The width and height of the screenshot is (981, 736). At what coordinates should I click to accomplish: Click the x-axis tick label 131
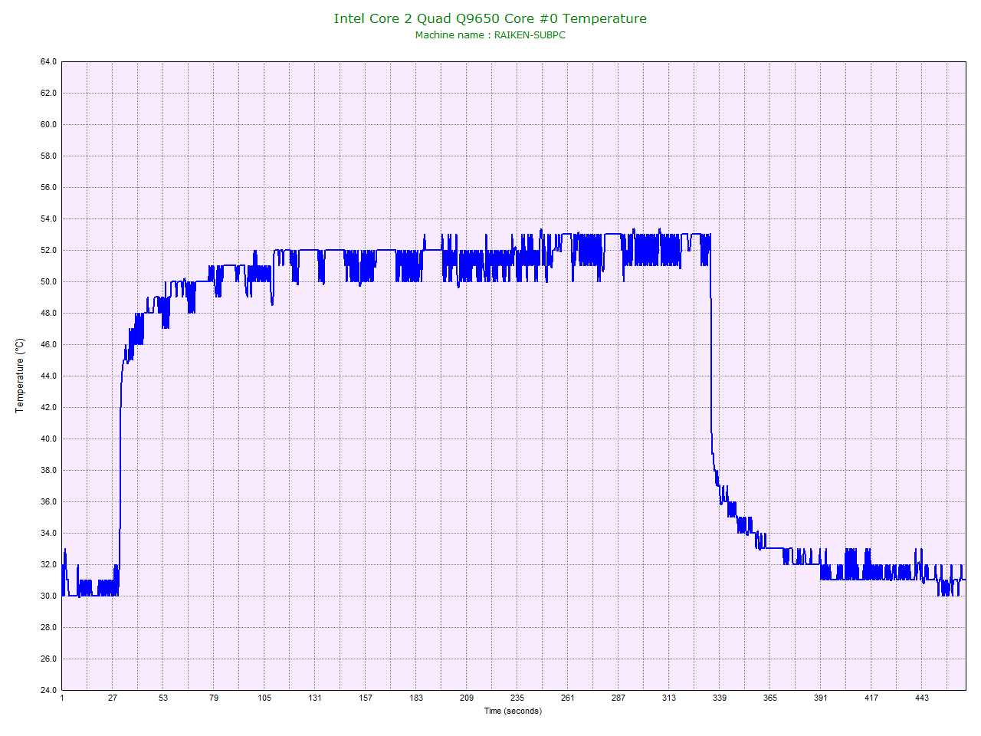pyautogui.click(x=315, y=698)
